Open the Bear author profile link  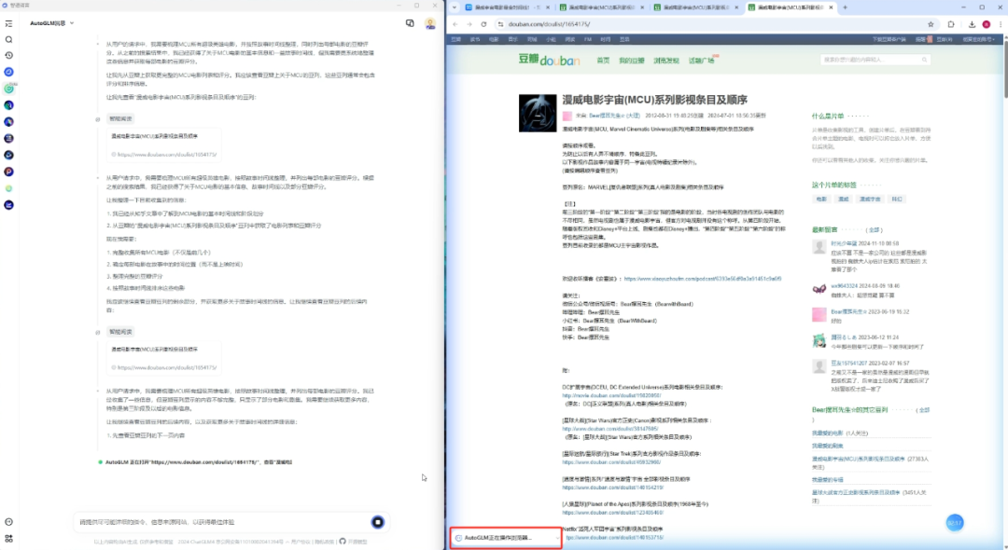coord(614,116)
